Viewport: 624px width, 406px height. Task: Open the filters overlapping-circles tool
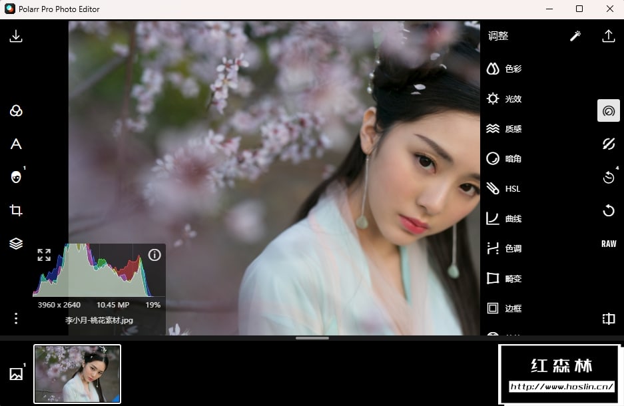[16, 110]
